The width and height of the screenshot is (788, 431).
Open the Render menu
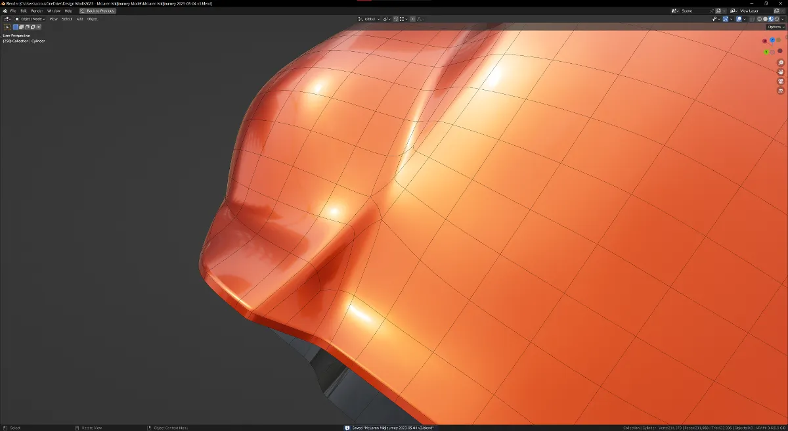[37, 11]
